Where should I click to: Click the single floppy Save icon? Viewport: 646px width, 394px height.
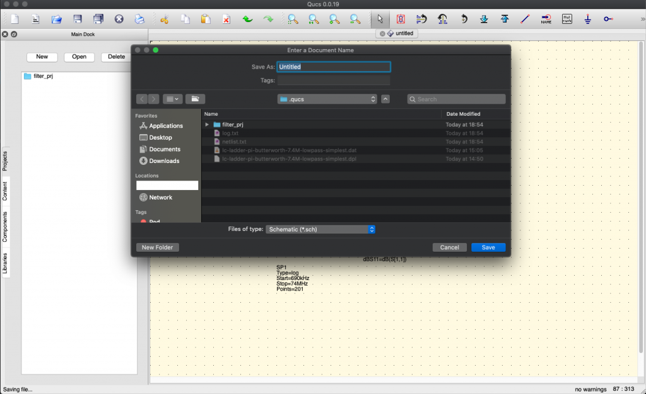click(78, 19)
